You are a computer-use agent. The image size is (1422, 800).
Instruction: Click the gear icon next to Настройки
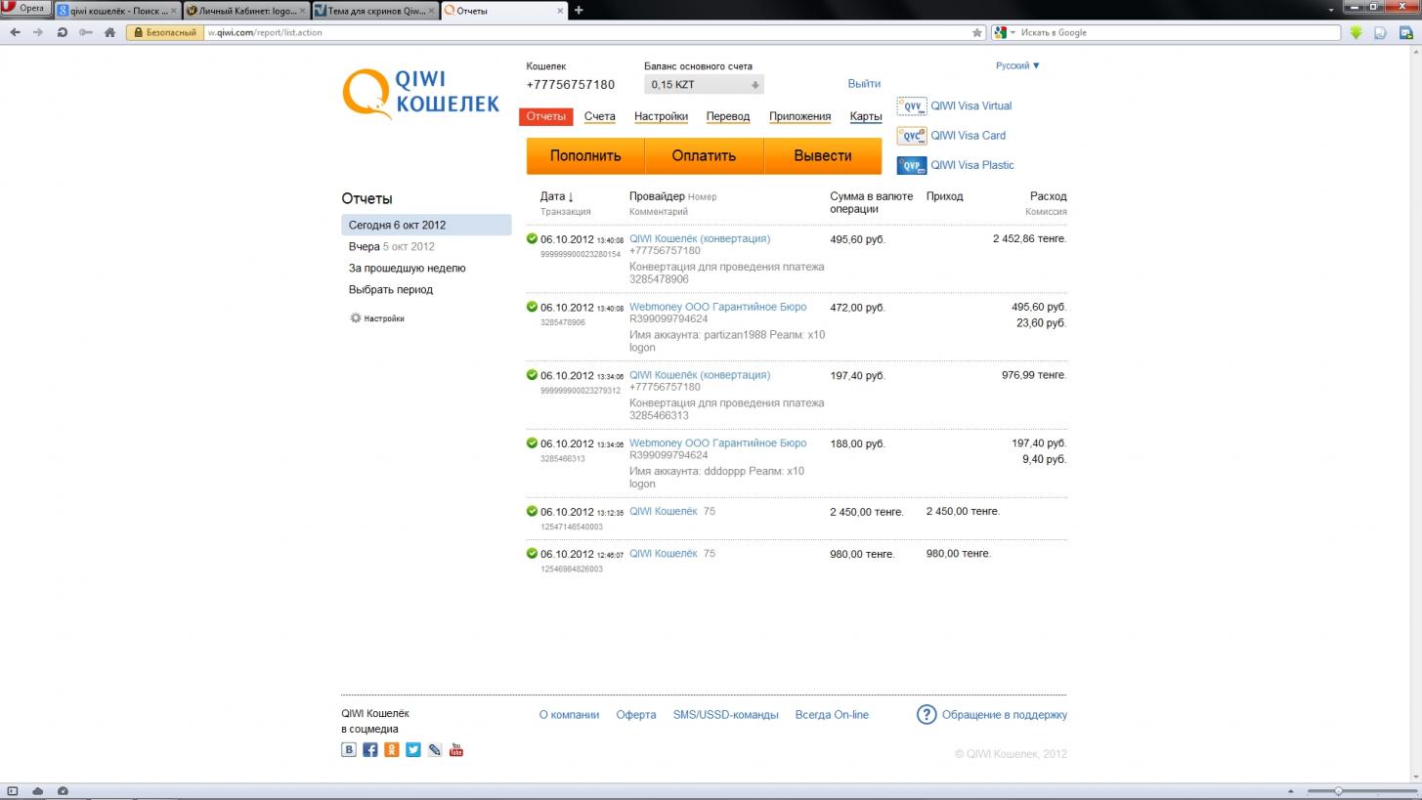(356, 318)
